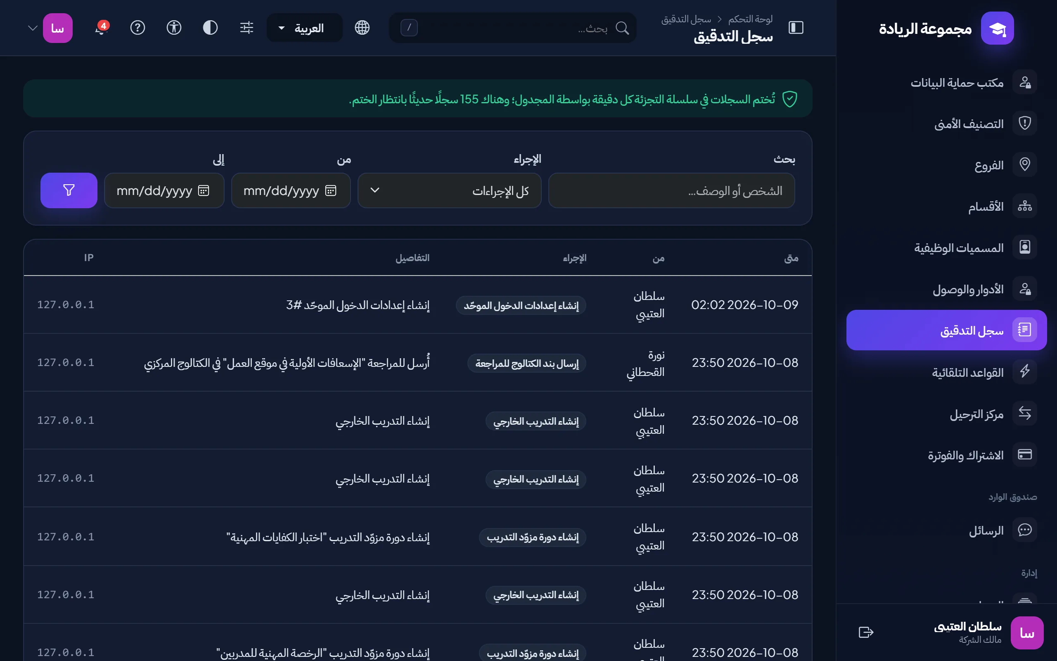
Task: Click the shield icon in green banner
Action: [790, 99]
